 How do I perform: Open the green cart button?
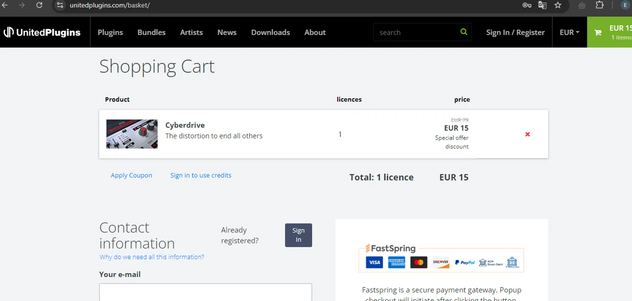[610, 32]
